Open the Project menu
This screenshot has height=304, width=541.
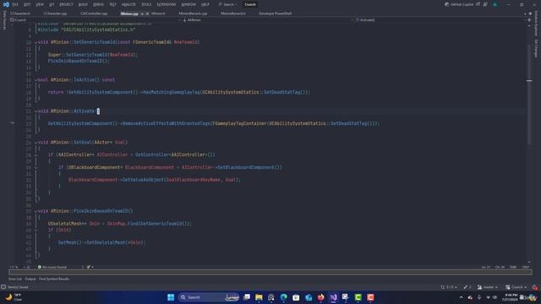66,4
